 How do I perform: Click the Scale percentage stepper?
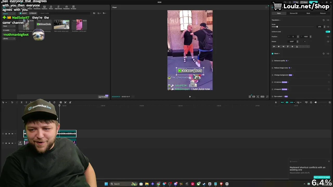(324, 27)
